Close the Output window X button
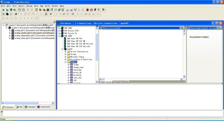 (x=2, y=111)
